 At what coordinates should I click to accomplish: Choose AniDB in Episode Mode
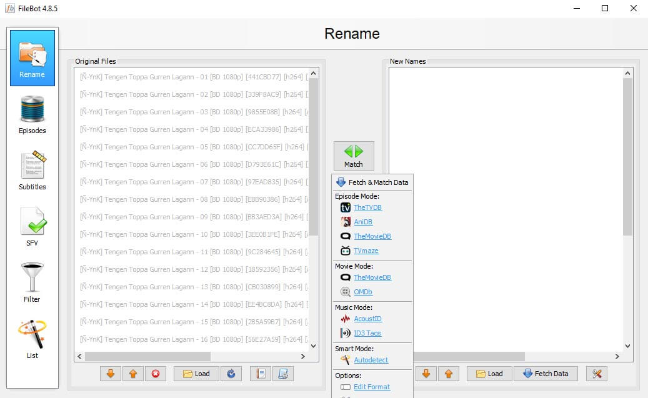tap(363, 222)
